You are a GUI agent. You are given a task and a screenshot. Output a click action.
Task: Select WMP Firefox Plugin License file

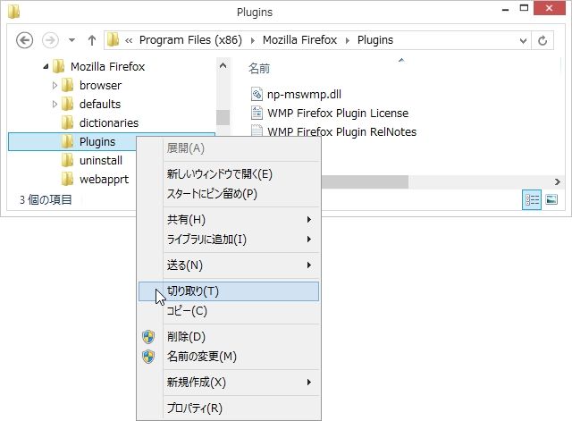(338, 114)
